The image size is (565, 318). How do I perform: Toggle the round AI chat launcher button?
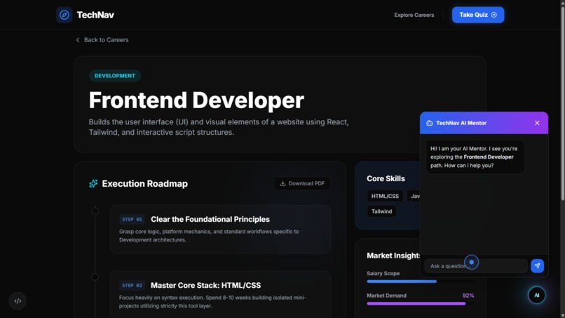[536, 296]
